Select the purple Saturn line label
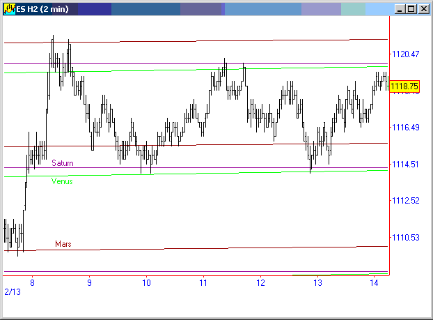The image size is (433, 320). (63, 162)
